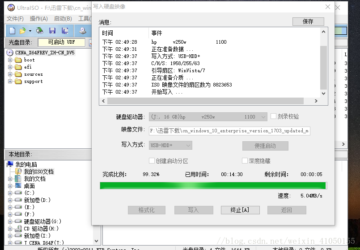The image size is (360, 250).
Task: Open the 文件(F) menu
Action: pos(15,19)
